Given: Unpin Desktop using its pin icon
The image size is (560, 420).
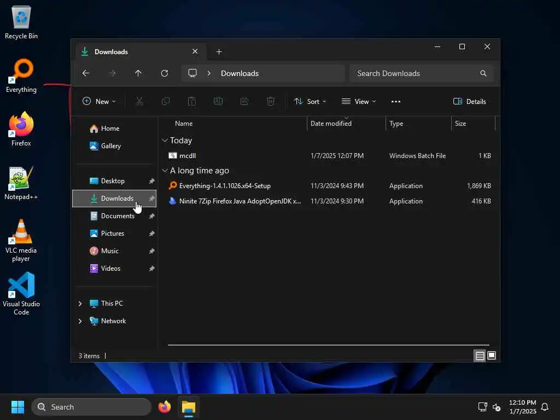Looking at the screenshot, I should (x=152, y=181).
